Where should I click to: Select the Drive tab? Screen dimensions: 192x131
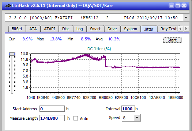(x=112, y=29)
